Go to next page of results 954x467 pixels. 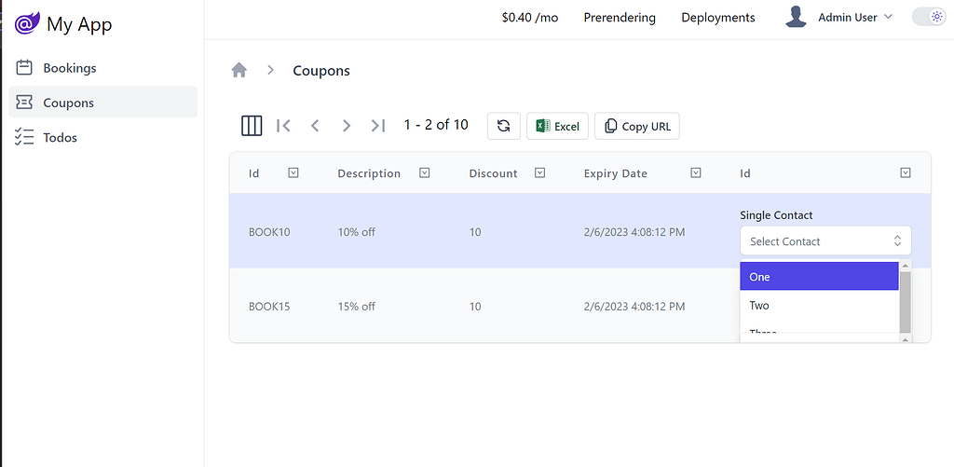point(347,126)
